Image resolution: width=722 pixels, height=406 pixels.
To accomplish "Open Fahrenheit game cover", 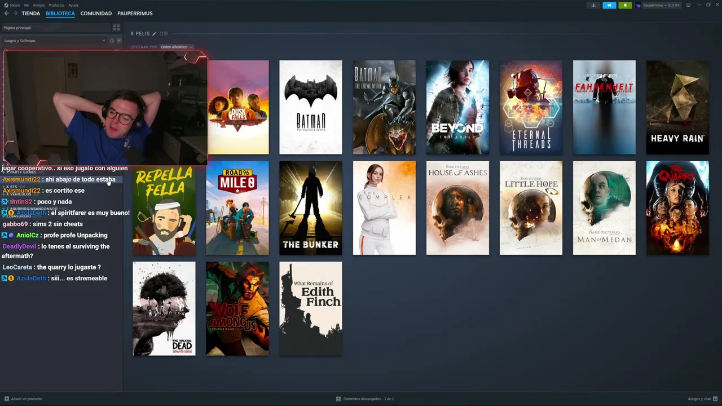I will tap(604, 107).
